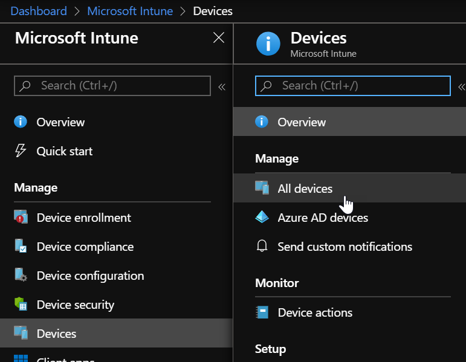Click the Device security shield icon
The image size is (466, 362).
pos(21,305)
